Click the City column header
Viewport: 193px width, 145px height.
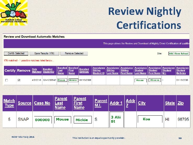pyautogui.click(x=142, y=103)
